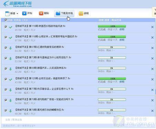Image resolution: width=156 pixels, height=129 pixels.
Task: Open file 第73期-索马里海盗 file name
Action: coord(43,57)
